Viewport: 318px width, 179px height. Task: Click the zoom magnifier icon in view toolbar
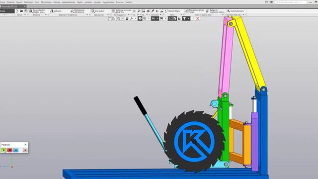[118, 18]
